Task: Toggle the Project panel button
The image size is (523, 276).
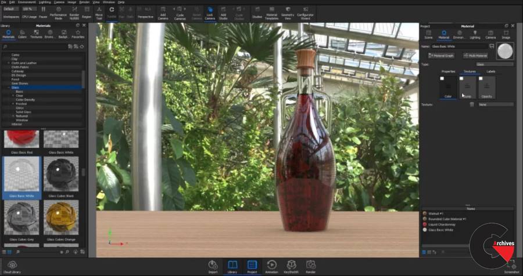Action: (x=252, y=267)
